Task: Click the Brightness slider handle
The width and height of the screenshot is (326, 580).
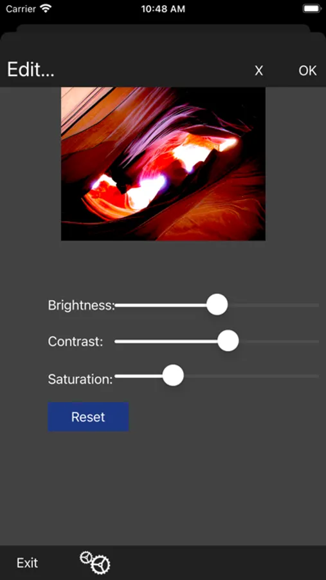Action: (217, 305)
